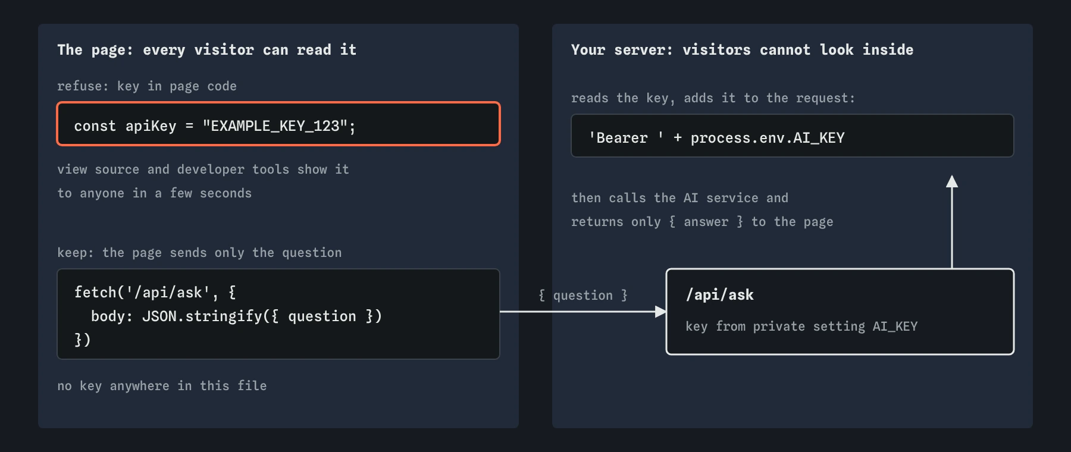
Task: Click the heading 'Your server: visitors cannot look inside'
Action: 742,50
